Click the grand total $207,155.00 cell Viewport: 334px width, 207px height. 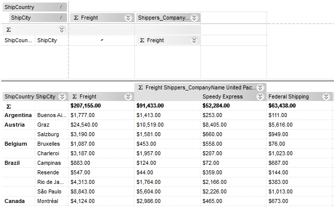(x=86, y=106)
